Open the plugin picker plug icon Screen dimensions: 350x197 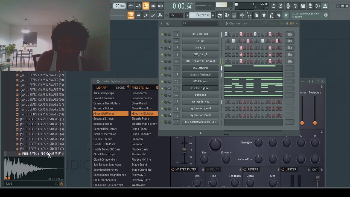[264, 15]
